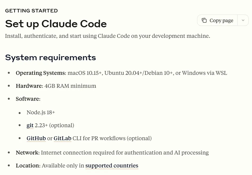Click the Node.js 18+ list item
Image resolution: width=252 pixels, height=175 pixels.
tap(41, 112)
